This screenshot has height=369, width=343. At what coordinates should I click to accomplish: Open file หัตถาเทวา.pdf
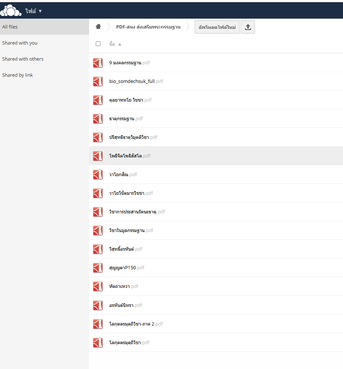(x=119, y=286)
